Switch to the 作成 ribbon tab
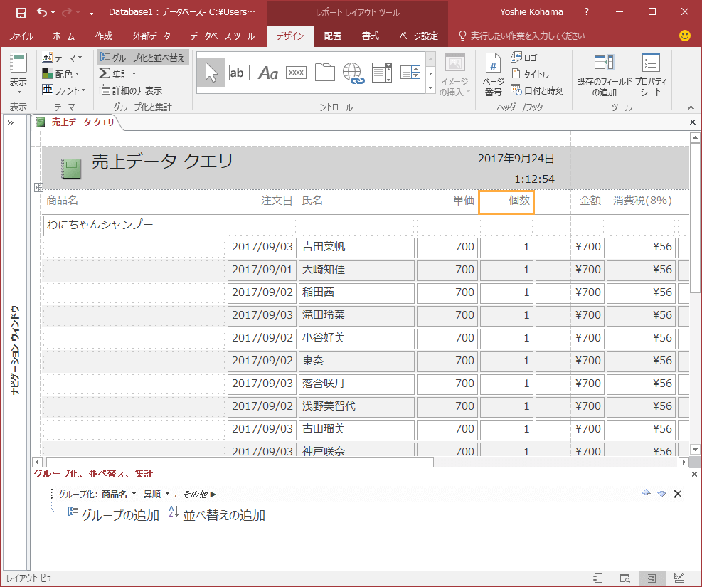702x587 pixels. 103,36
